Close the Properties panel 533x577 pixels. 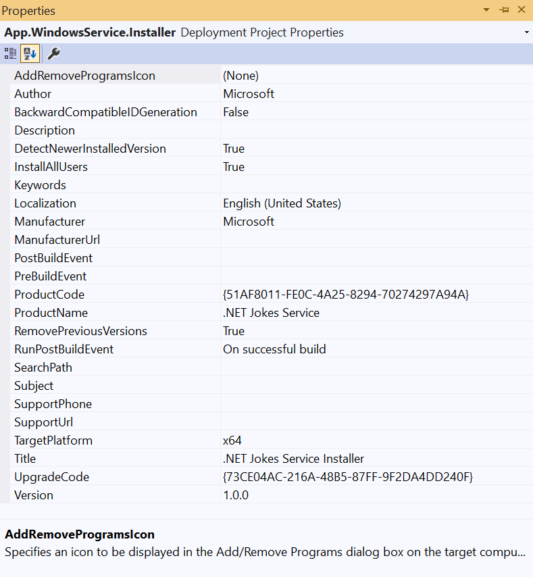point(522,9)
